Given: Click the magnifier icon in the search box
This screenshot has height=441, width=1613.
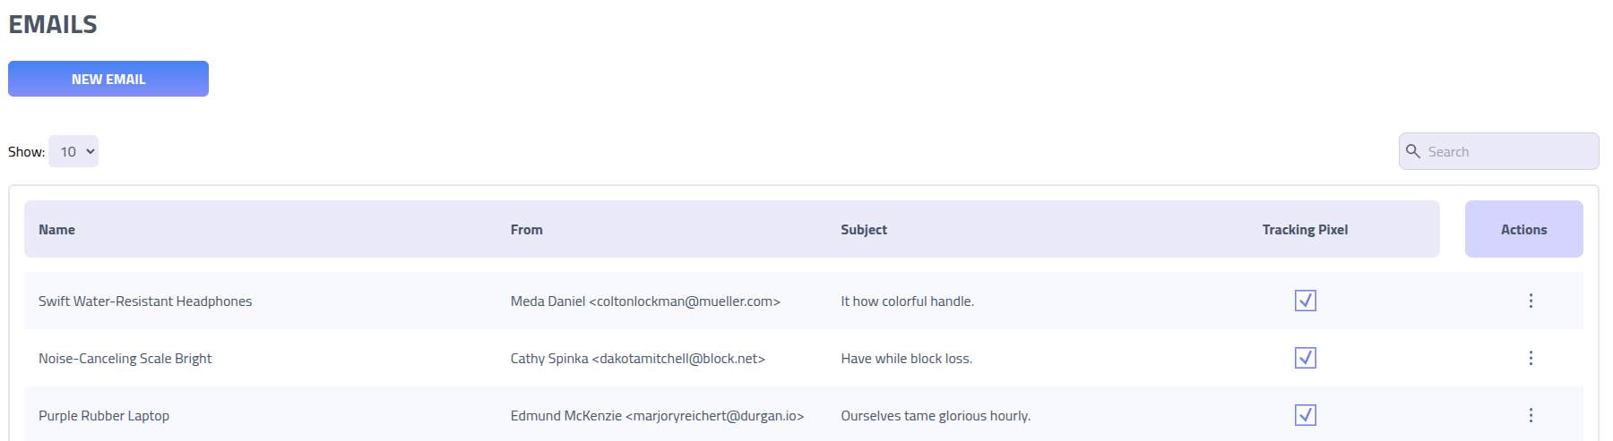Looking at the screenshot, I should click(x=1413, y=151).
